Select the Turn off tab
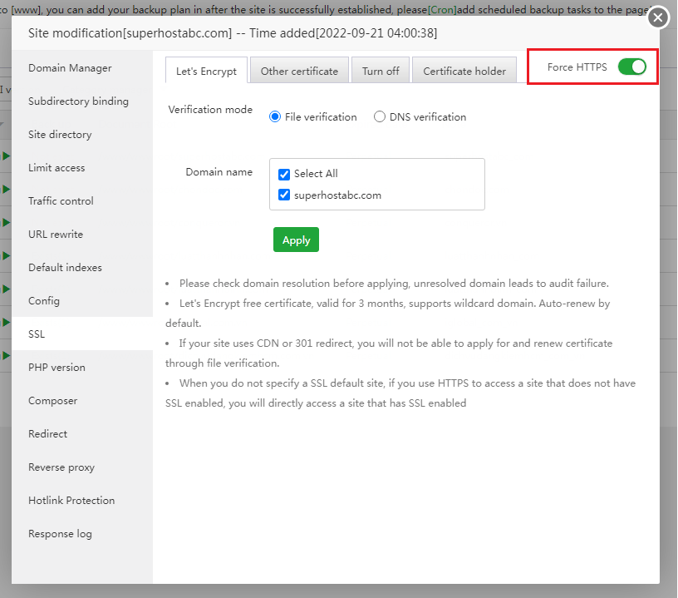 click(381, 71)
